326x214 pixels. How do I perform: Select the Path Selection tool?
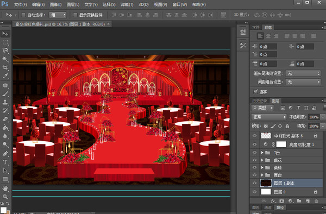(5, 171)
